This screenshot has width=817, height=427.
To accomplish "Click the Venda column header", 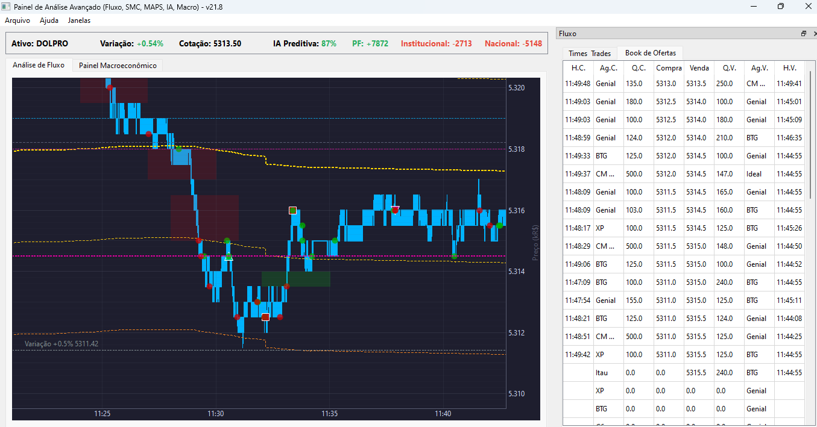I will tap(699, 68).
